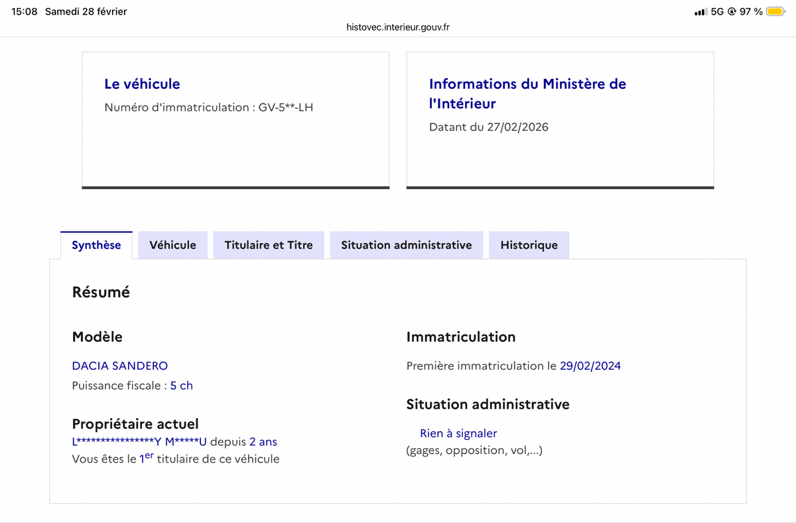Tap the 15:08 clock in status bar
The width and height of the screenshot is (796, 523).
(25, 12)
